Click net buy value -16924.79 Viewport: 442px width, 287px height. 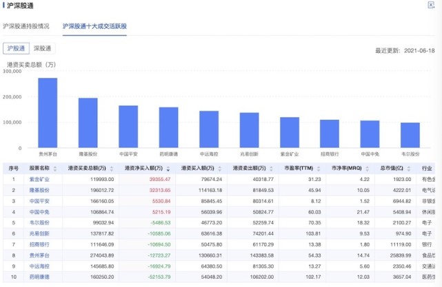coord(159,266)
